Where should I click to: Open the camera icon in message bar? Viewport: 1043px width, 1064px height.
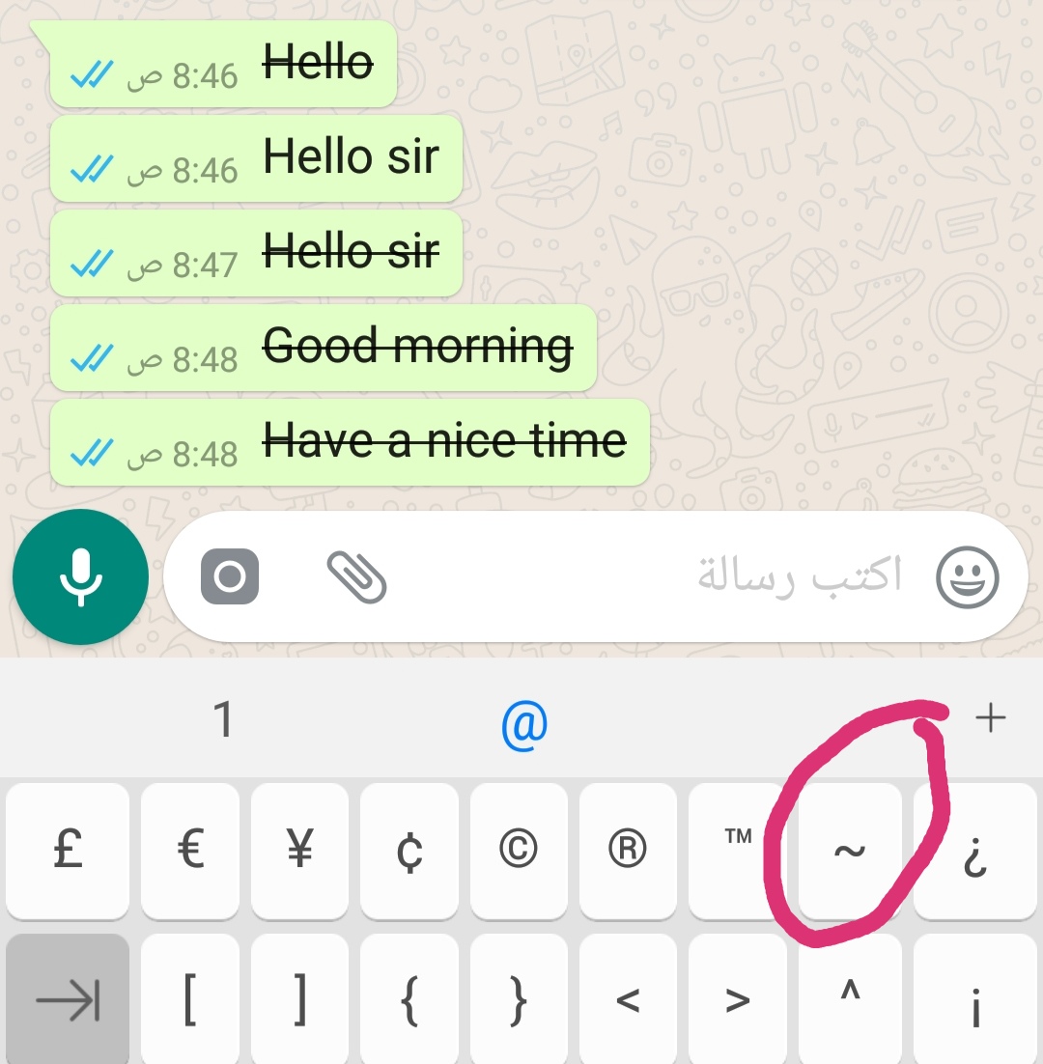tap(230, 576)
